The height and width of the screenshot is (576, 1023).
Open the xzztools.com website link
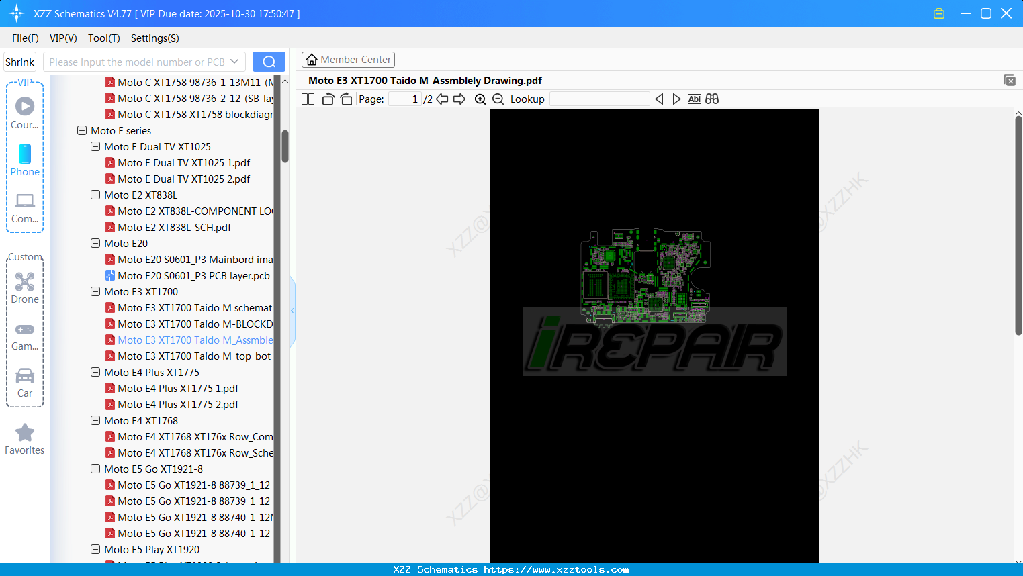pos(556,569)
